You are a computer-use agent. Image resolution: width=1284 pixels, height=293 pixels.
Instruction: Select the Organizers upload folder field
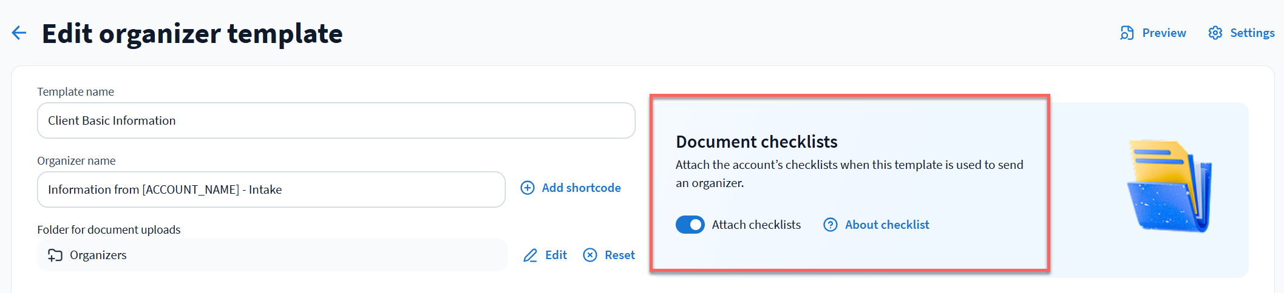pyautogui.click(x=272, y=255)
